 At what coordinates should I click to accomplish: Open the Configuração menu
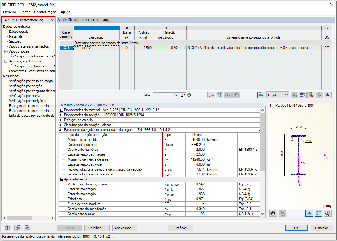click(45, 12)
